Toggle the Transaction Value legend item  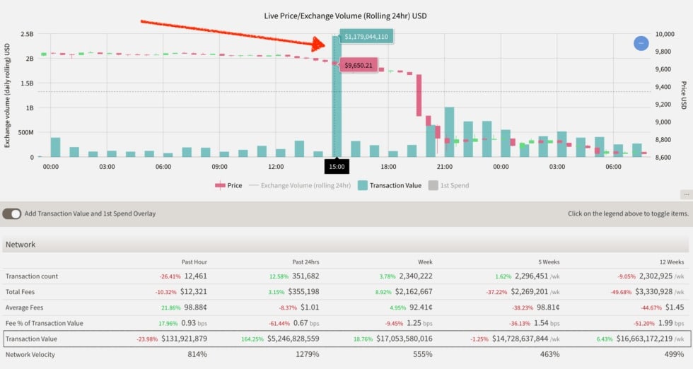coord(390,186)
